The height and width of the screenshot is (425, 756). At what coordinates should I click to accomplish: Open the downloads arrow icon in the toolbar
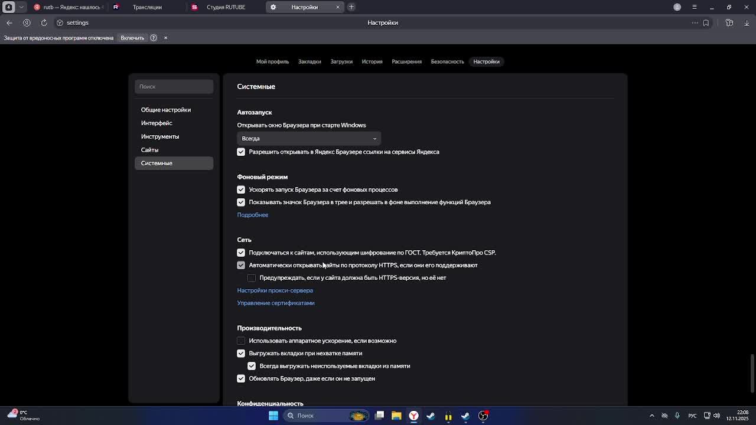tap(747, 22)
